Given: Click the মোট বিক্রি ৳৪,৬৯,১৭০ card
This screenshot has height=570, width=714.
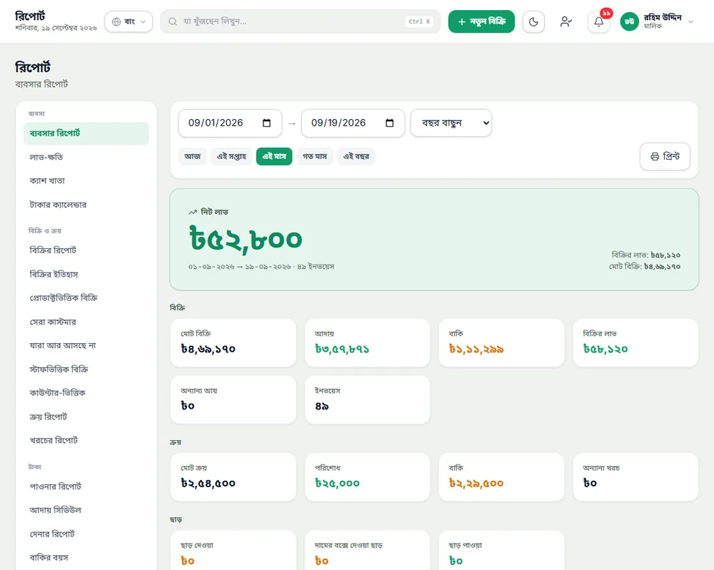Looking at the screenshot, I should (233, 342).
